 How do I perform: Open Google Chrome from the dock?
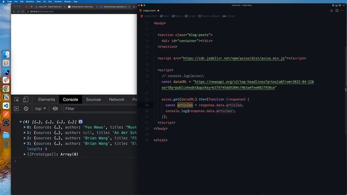click(6, 89)
